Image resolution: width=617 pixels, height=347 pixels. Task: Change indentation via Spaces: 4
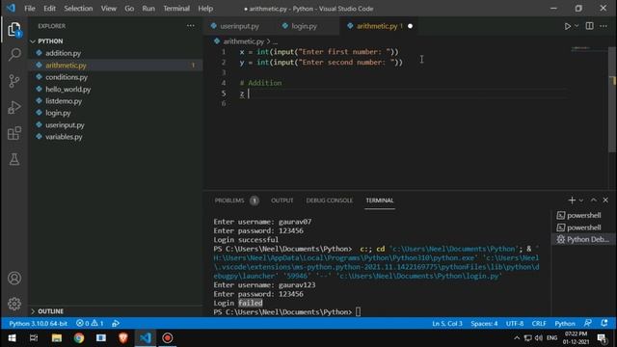click(x=484, y=324)
